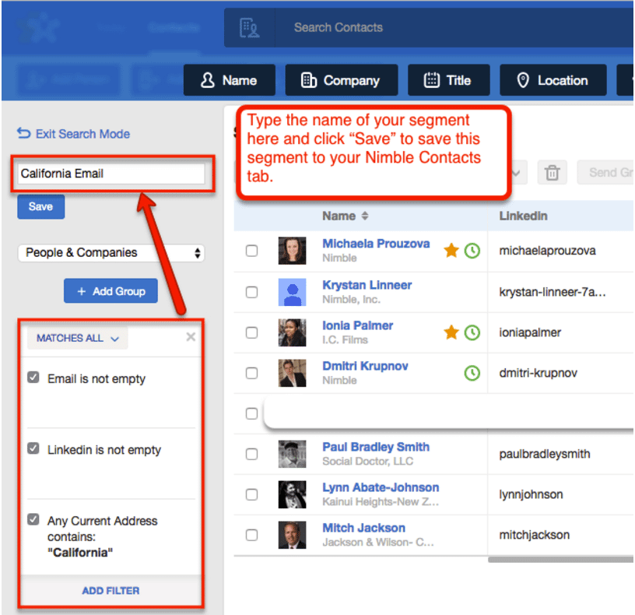
Task: Uncheck the Email is not empty filter
Action: pyautogui.click(x=33, y=378)
